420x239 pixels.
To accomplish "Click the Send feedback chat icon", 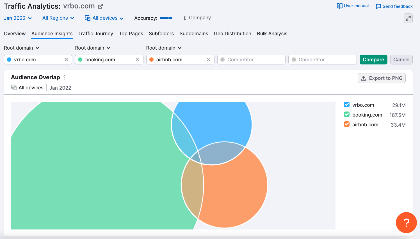I will [378, 6].
